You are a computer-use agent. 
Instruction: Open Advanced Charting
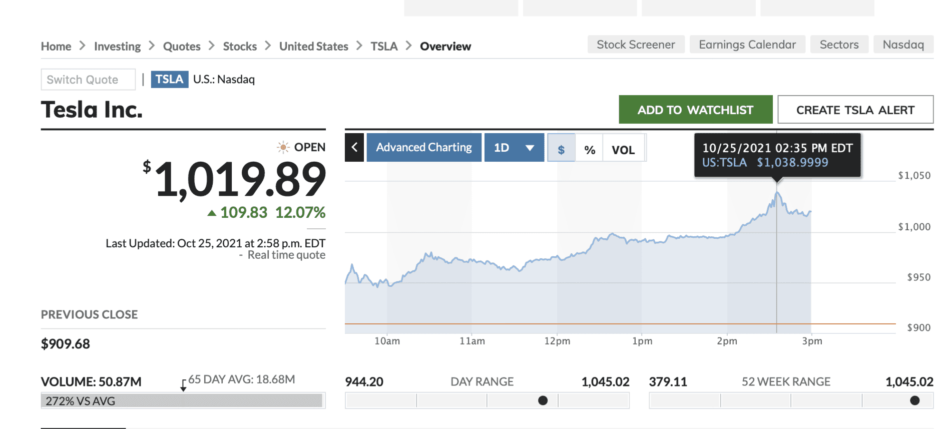(424, 148)
